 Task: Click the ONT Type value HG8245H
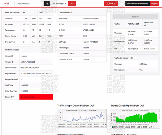pyautogui.click(x=25, y=85)
